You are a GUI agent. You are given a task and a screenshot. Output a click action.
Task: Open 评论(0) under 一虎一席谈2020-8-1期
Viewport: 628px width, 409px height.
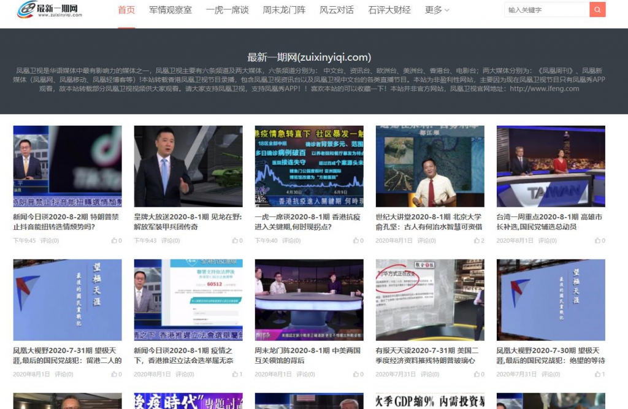291,241
